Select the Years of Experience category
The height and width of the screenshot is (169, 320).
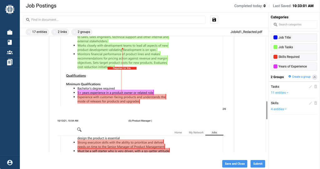(294, 67)
